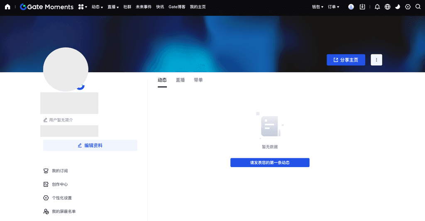Open 快讯 in the navigation bar

160,7
